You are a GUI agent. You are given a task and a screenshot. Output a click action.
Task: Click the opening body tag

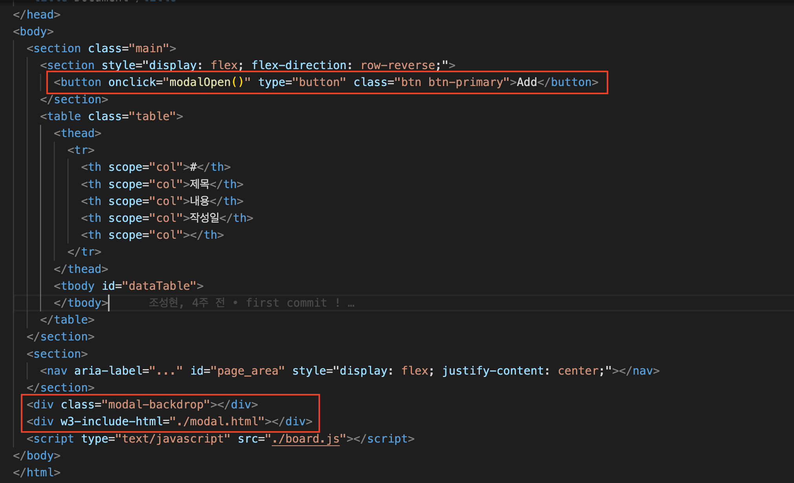tap(33, 31)
